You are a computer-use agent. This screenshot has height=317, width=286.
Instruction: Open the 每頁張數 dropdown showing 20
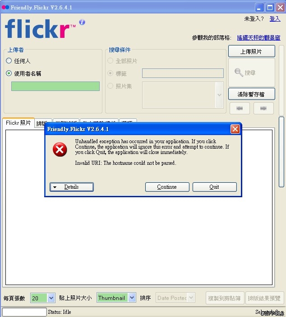click(x=43, y=298)
